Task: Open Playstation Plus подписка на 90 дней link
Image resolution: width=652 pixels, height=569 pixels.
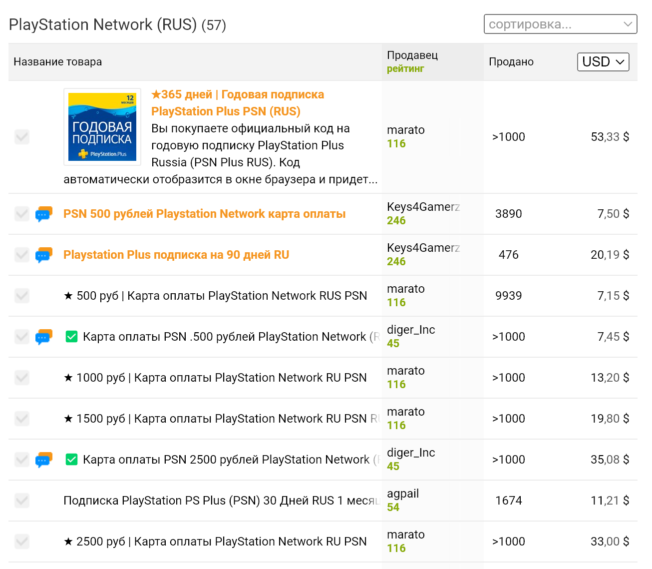Action: coord(176,255)
